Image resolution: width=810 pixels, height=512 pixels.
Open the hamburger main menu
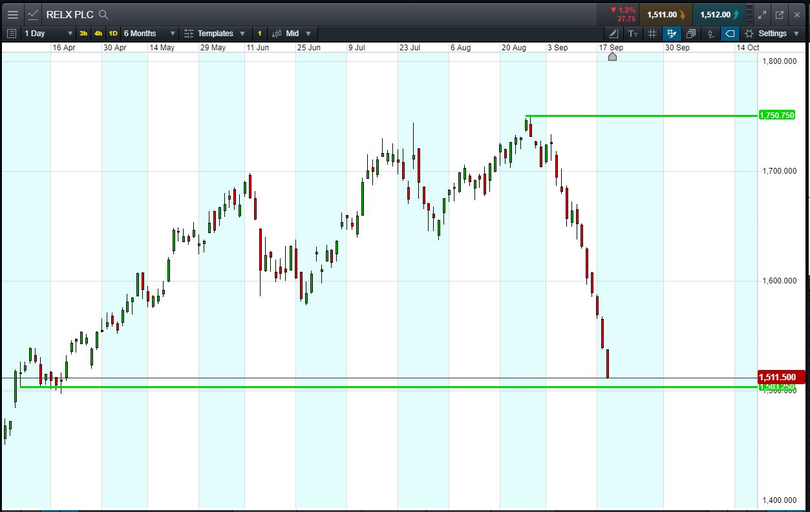click(12, 14)
